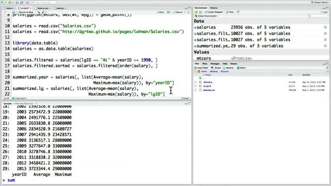Screen dimensions: 331x186
Task: Open the Environment tab
Action: [x=201, y=8]
